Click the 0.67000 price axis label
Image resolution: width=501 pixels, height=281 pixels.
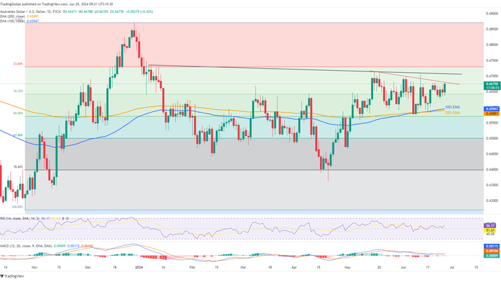(x=492, y=76)
